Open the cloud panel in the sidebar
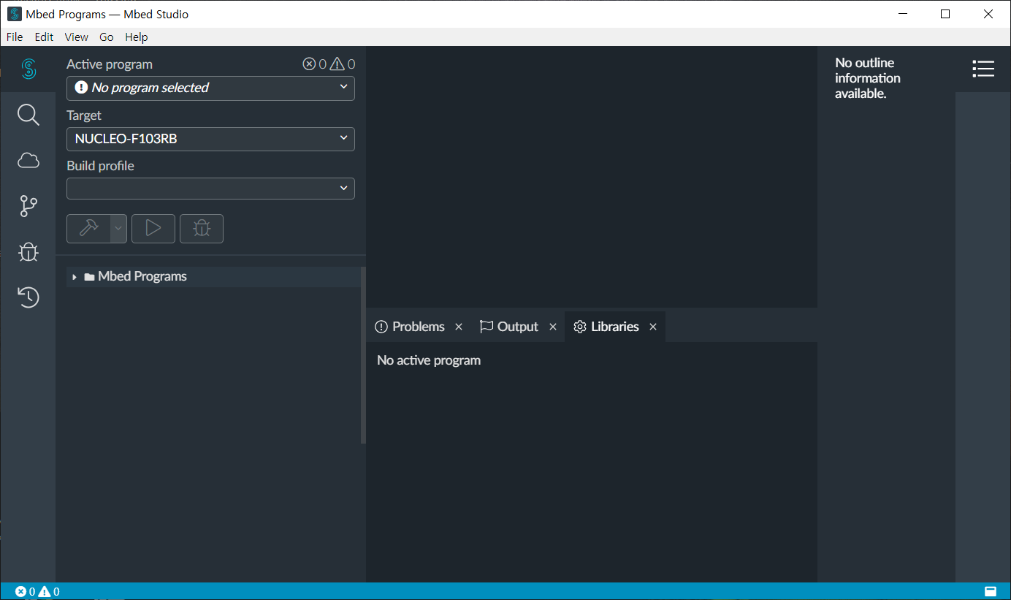The image size is (1011, 600). click(x=28, y=161)
